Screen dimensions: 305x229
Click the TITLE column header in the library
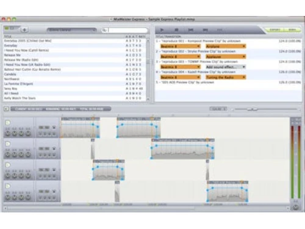[x=8, y=37]
